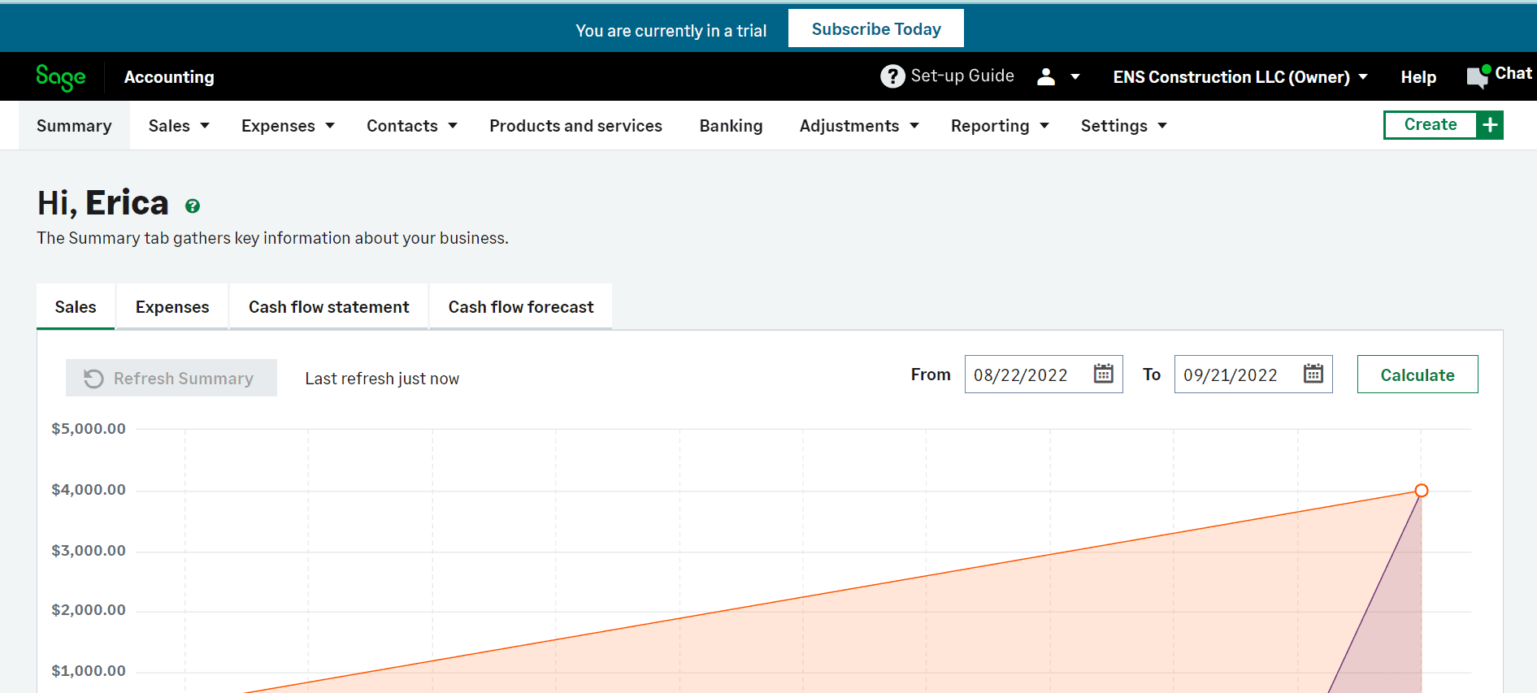This screenshot has height=693, width=1537.
Task: Click the Last refresh just now text
Action: [x=382, y=379]
